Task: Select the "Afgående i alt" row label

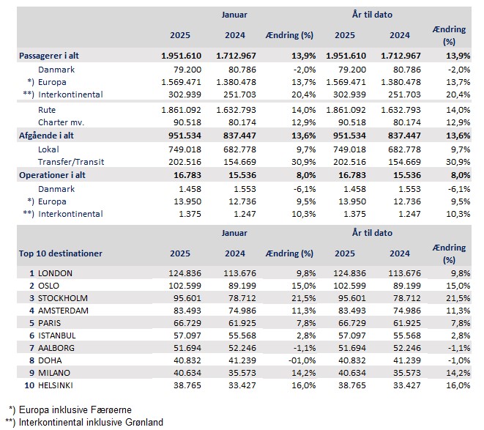Action: [50, 136]
